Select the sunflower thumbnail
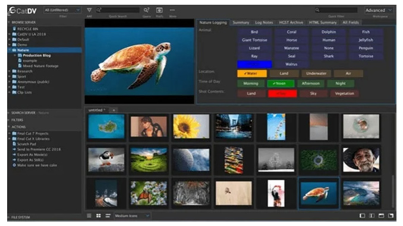 point(191,126)
